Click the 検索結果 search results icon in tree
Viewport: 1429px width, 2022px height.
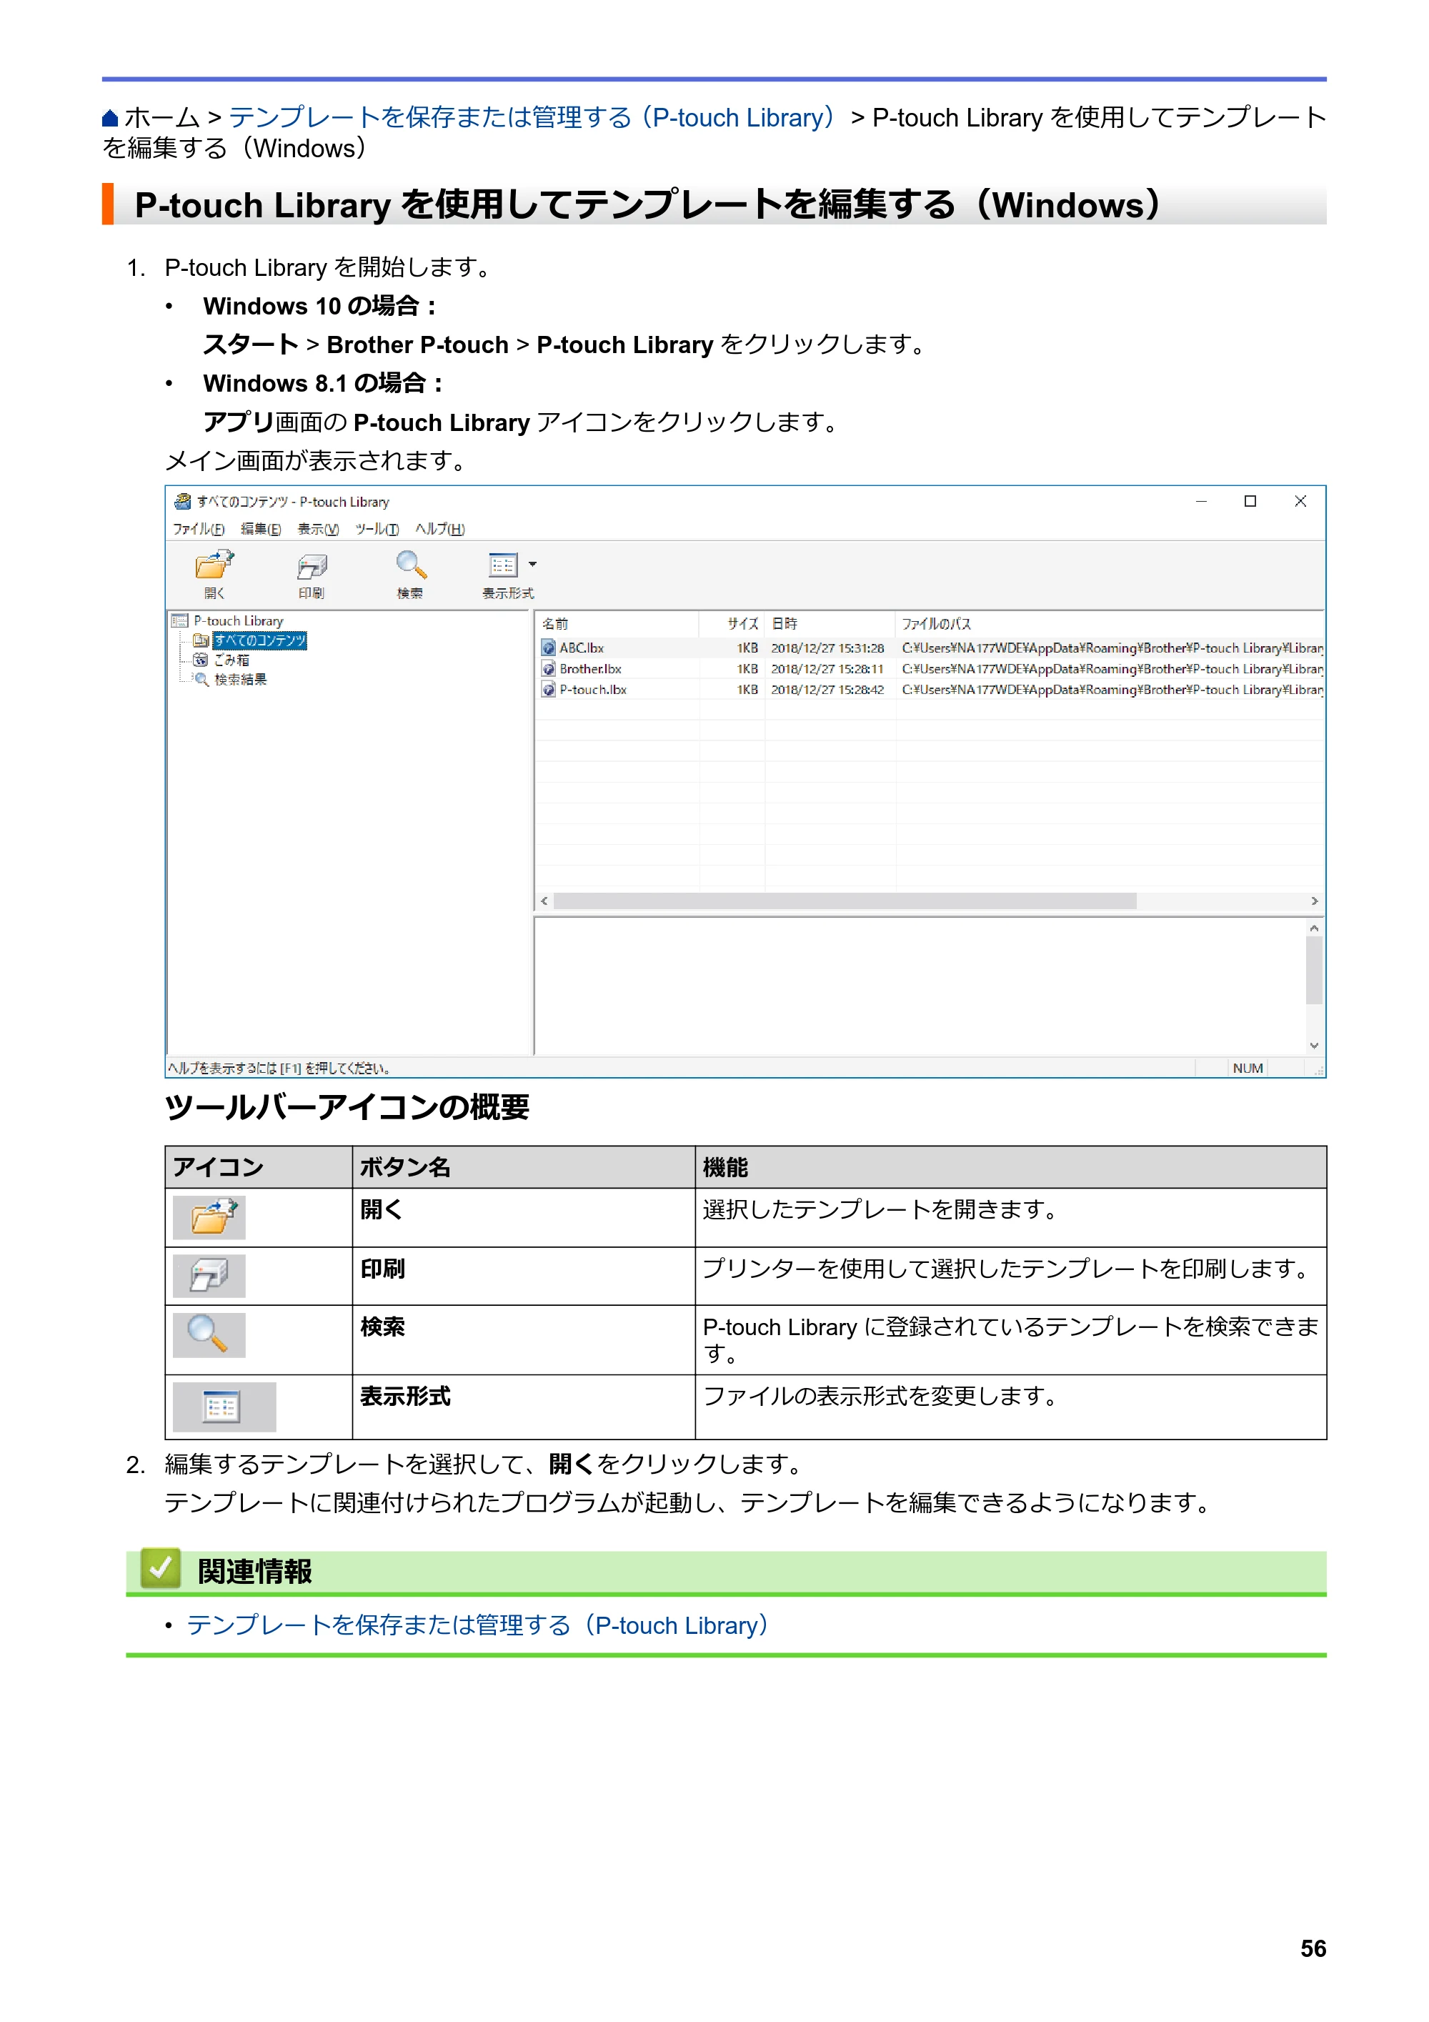pyautogui.click(x=201, y=679)
